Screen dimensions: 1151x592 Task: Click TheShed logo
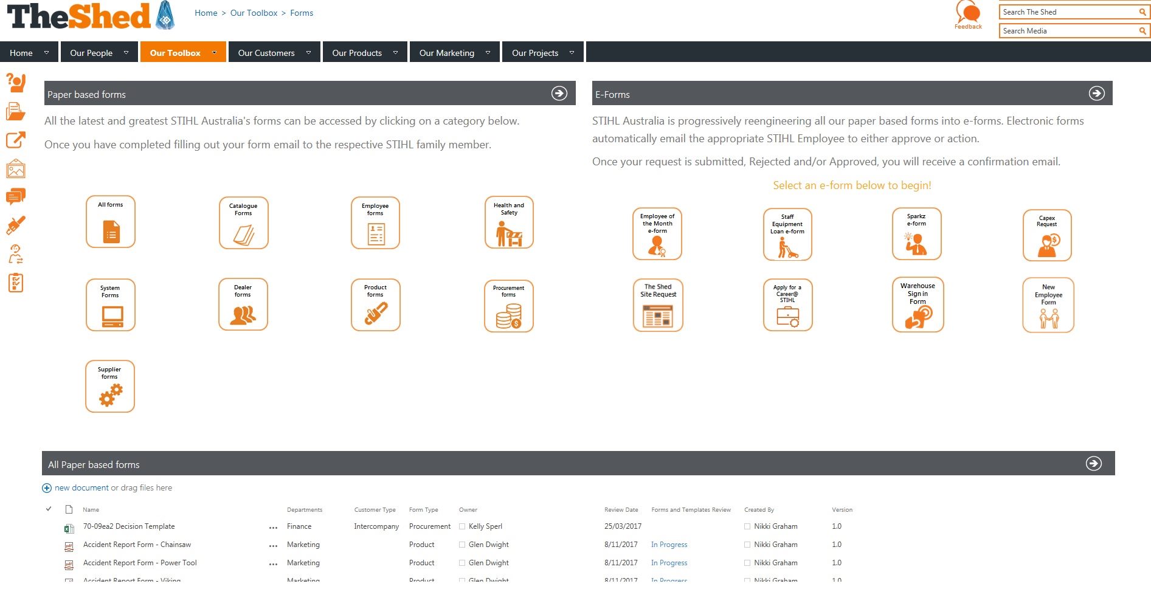click(x=91, y=16)
